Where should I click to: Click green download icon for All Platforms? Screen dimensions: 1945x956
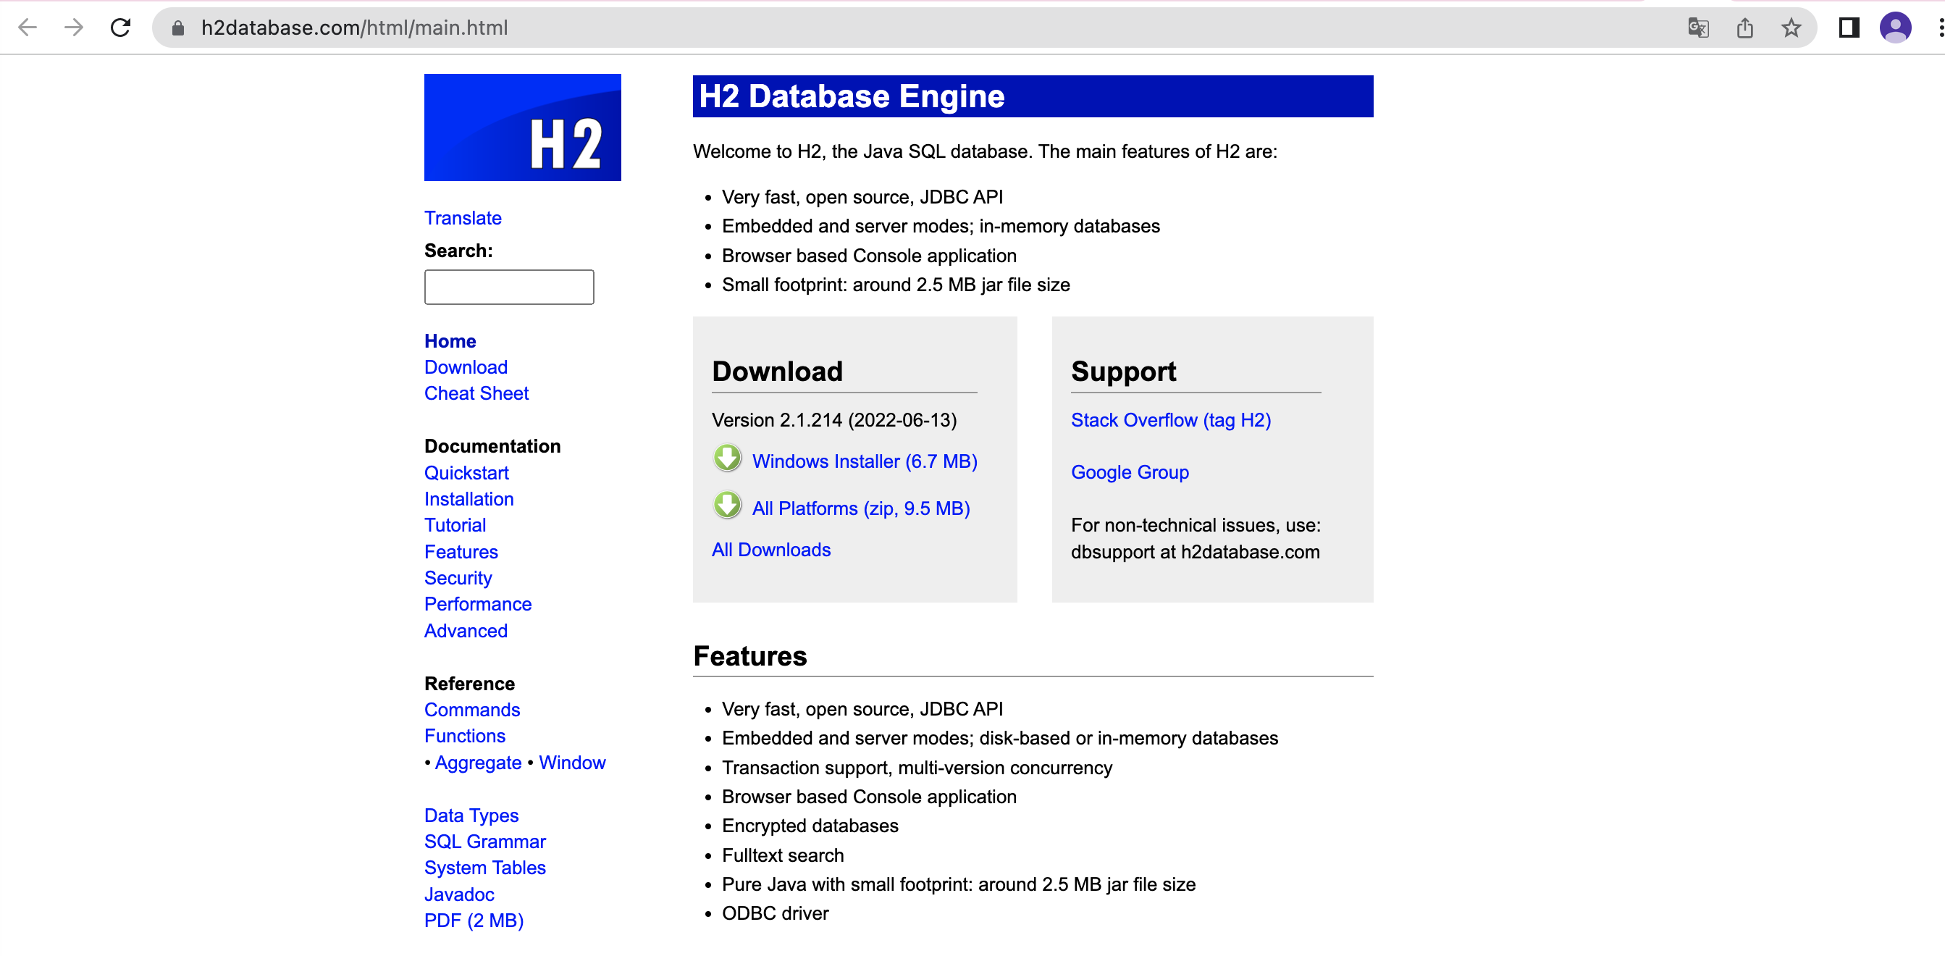pyautogui.click(x=727, y=506)
